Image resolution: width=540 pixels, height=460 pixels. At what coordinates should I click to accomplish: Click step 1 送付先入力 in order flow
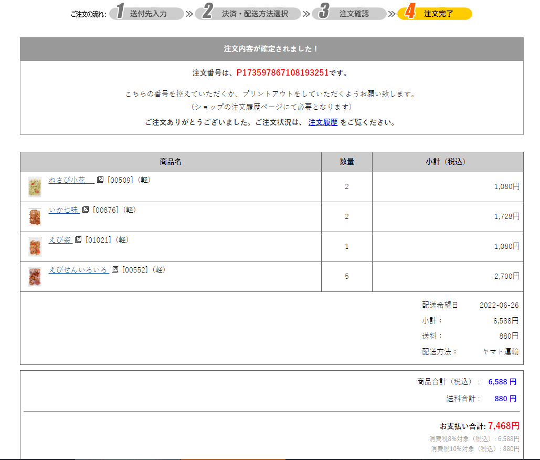point(147,14)
